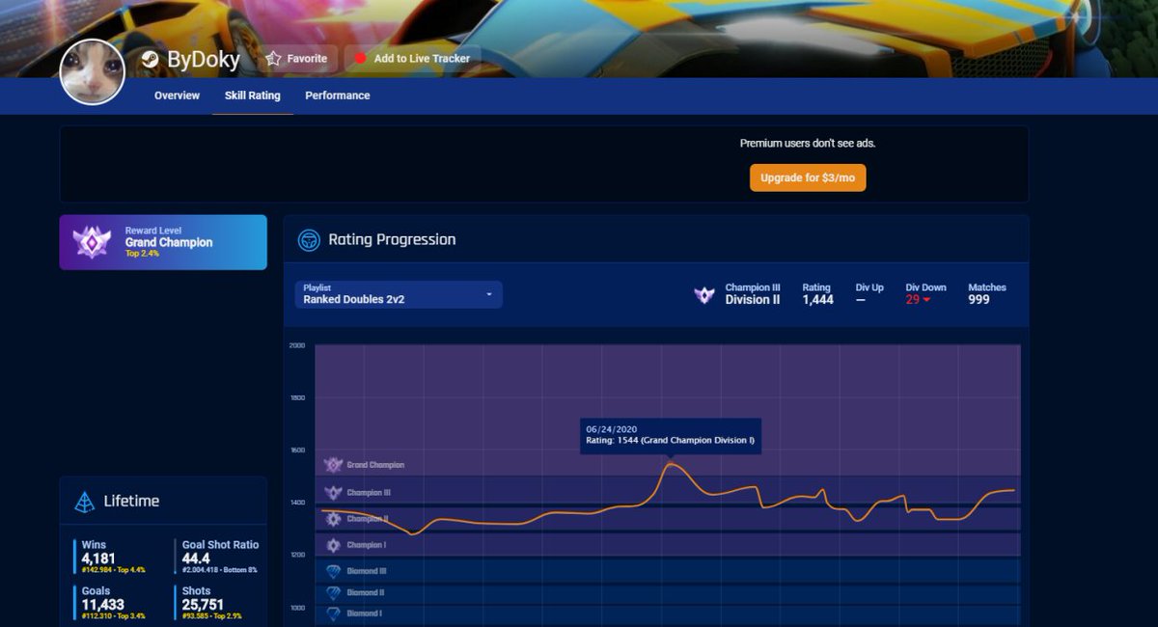The height and width of the screenshot is (627, 1158).
Task: Click Upgrade for $3/mo button
Action: point(808,177)
